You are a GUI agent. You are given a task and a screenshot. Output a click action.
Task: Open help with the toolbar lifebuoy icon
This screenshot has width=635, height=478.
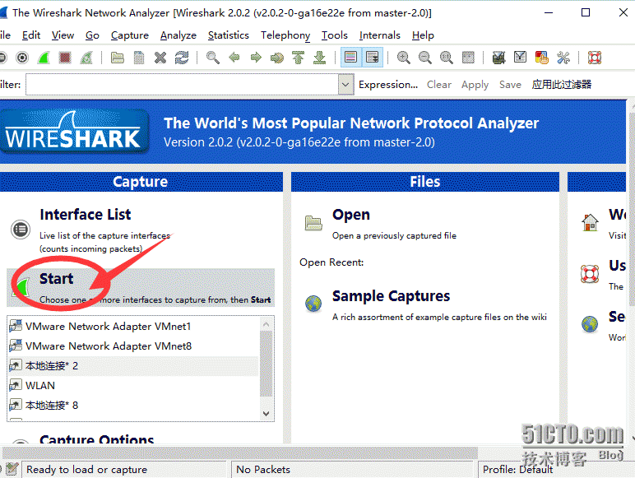point(594,58)
